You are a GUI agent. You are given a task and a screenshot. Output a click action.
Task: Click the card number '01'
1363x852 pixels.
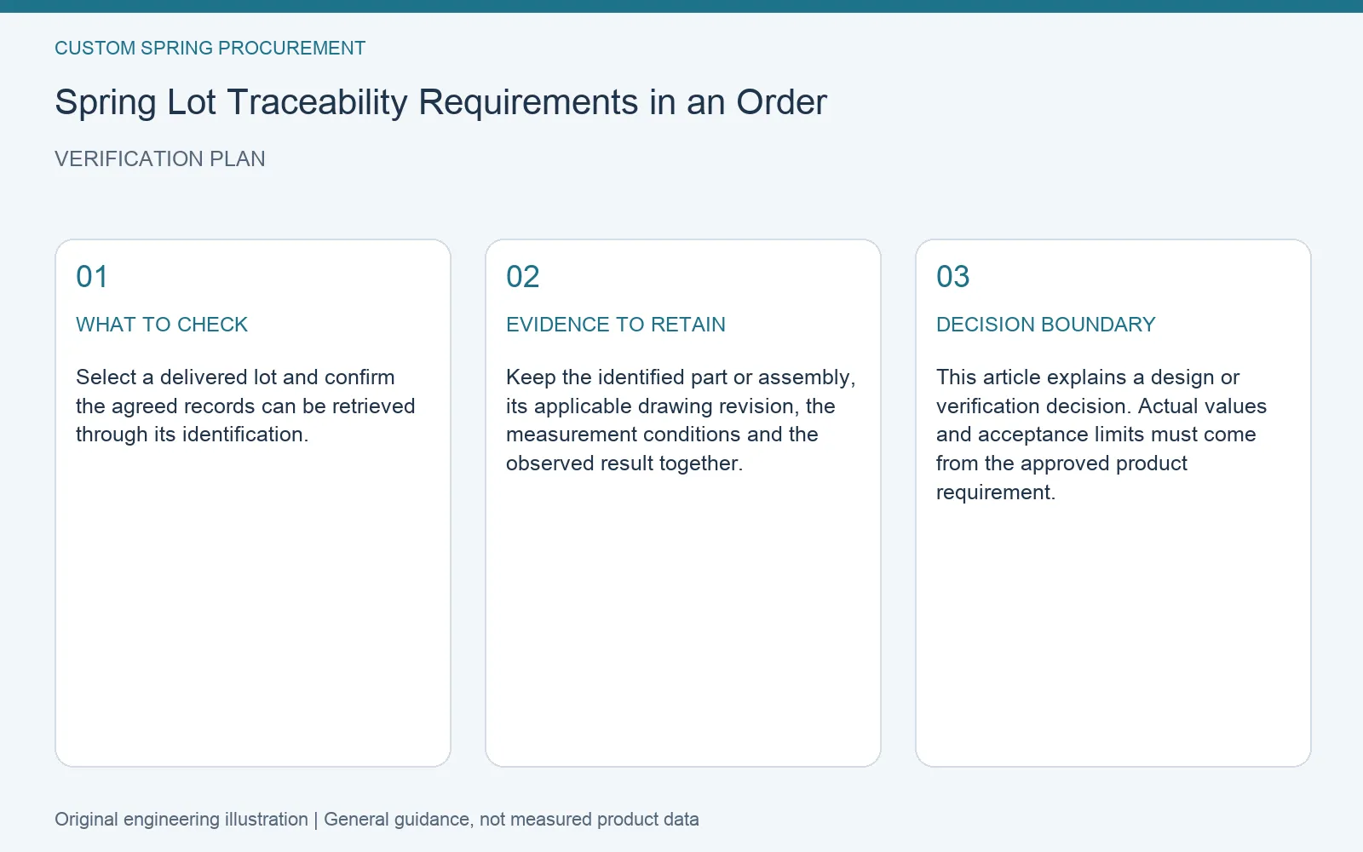click(x=92, y=277)
